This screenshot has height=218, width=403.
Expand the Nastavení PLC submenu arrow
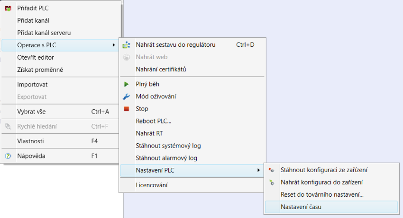click(x=258, y=170)
